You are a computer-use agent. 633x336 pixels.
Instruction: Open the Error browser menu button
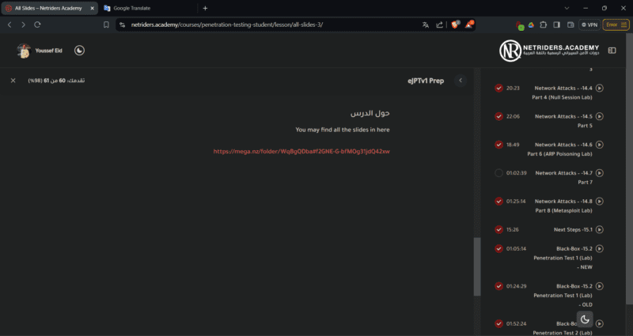coord(616,25)
